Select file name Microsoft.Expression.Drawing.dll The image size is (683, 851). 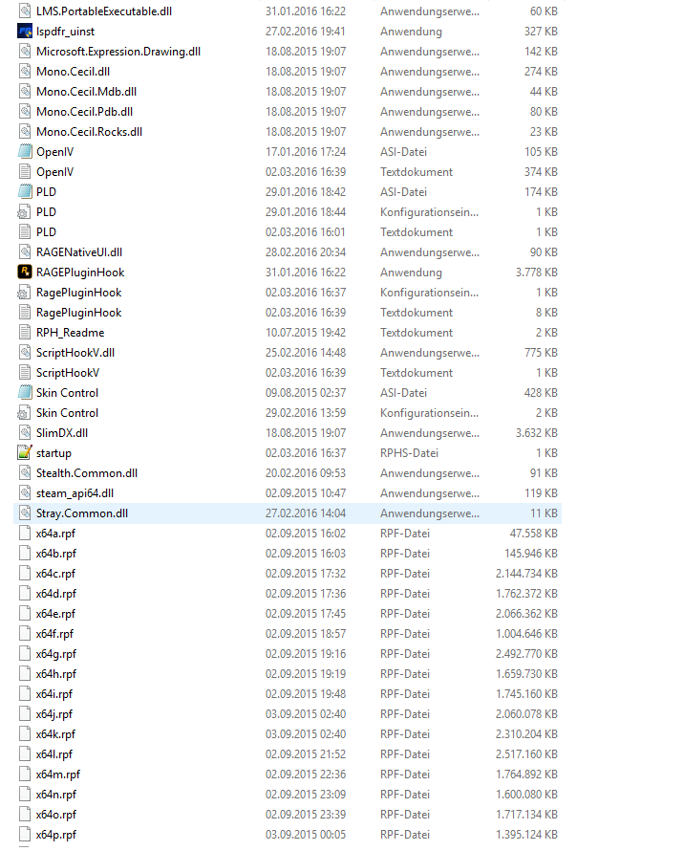pos(118,52)
